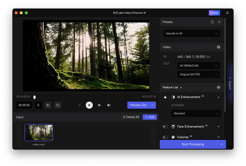The height and width of the screenshot is (166, 246).
Task: Click the Home button
Action: coord(214,13)
